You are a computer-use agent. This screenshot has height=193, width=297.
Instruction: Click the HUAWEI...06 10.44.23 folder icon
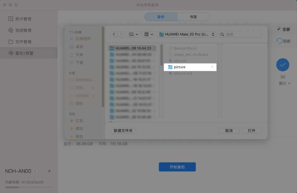112,48
